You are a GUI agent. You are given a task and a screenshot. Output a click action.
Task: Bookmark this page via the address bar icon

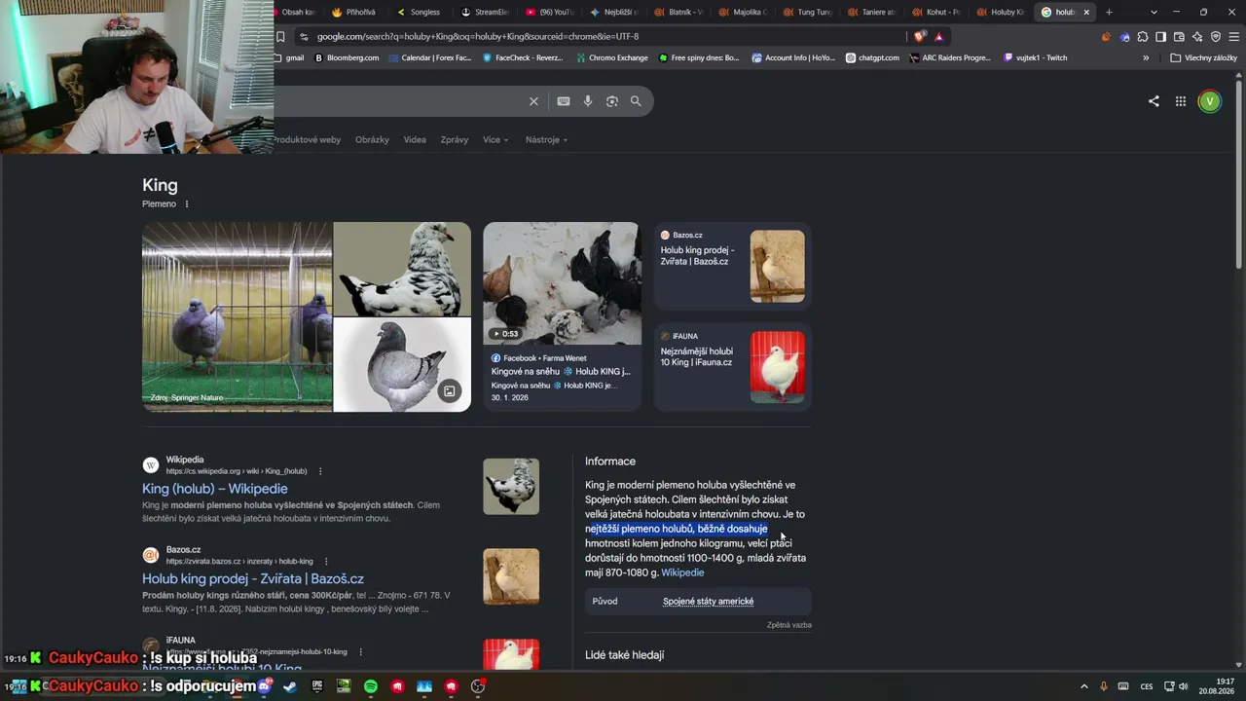(280, 37)
